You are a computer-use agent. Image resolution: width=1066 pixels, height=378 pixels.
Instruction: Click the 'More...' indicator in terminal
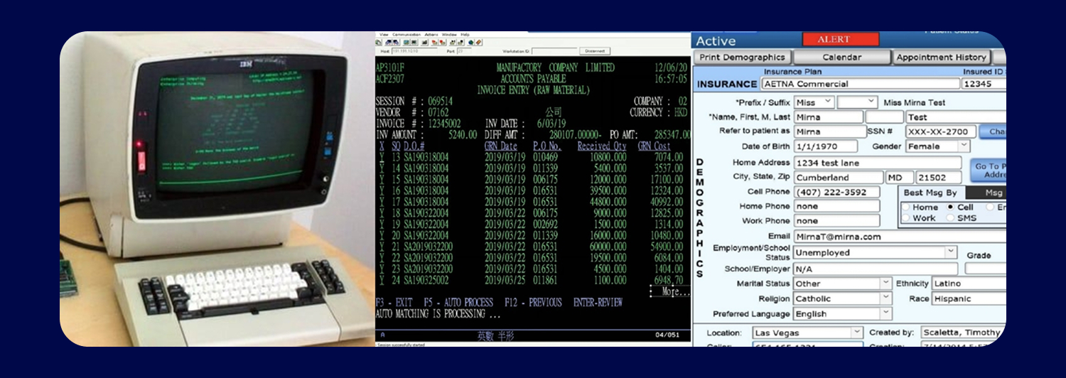[676, 291]
